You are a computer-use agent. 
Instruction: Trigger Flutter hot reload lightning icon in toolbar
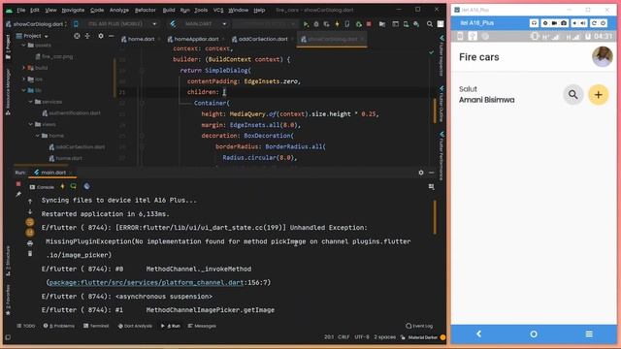pos(337,24)
